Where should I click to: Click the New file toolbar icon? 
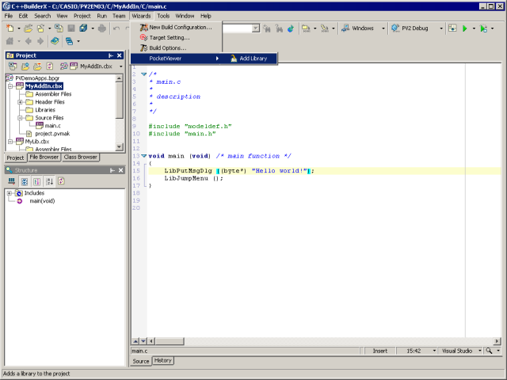[10, 28]
